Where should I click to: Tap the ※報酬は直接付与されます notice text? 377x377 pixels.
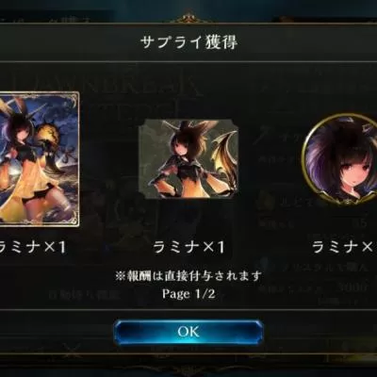tap(188, 276)
